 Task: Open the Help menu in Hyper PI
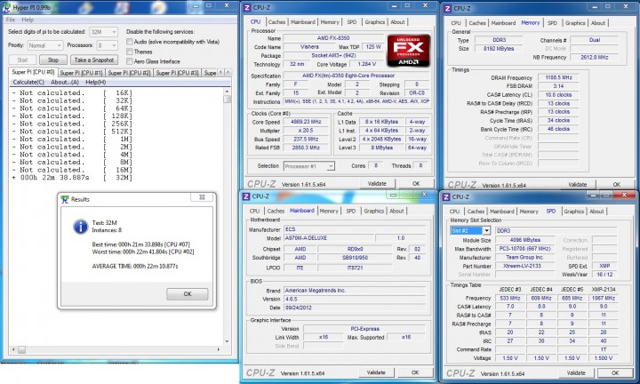pyautogui.click(x=28, y=20)
